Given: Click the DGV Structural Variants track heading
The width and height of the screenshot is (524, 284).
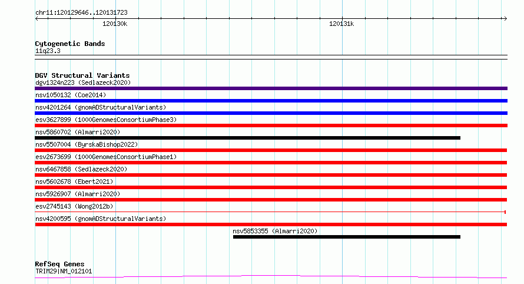Looking at the screenshot, I should [x=82, y=75].
